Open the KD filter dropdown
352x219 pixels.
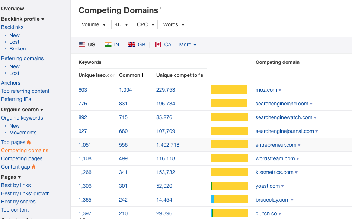click(x=121, y=24)
